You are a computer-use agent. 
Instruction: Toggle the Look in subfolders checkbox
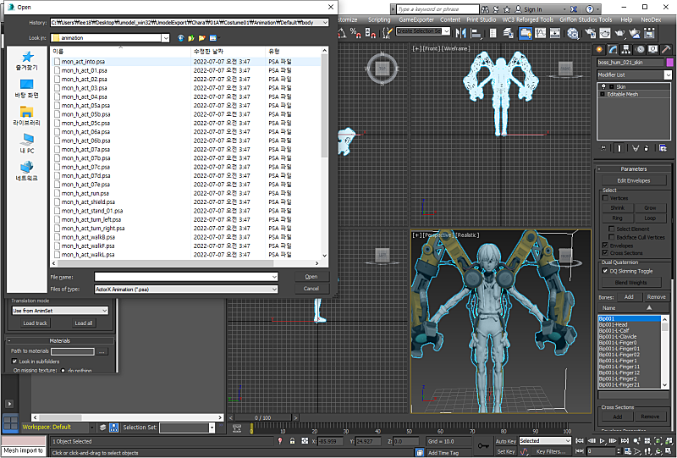(x=15, y=361)
